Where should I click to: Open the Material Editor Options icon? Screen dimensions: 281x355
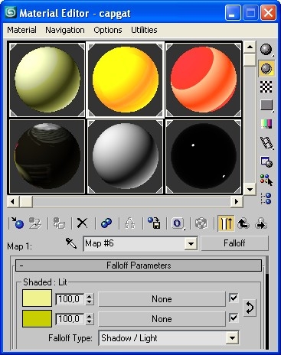(x=266, y=161)
